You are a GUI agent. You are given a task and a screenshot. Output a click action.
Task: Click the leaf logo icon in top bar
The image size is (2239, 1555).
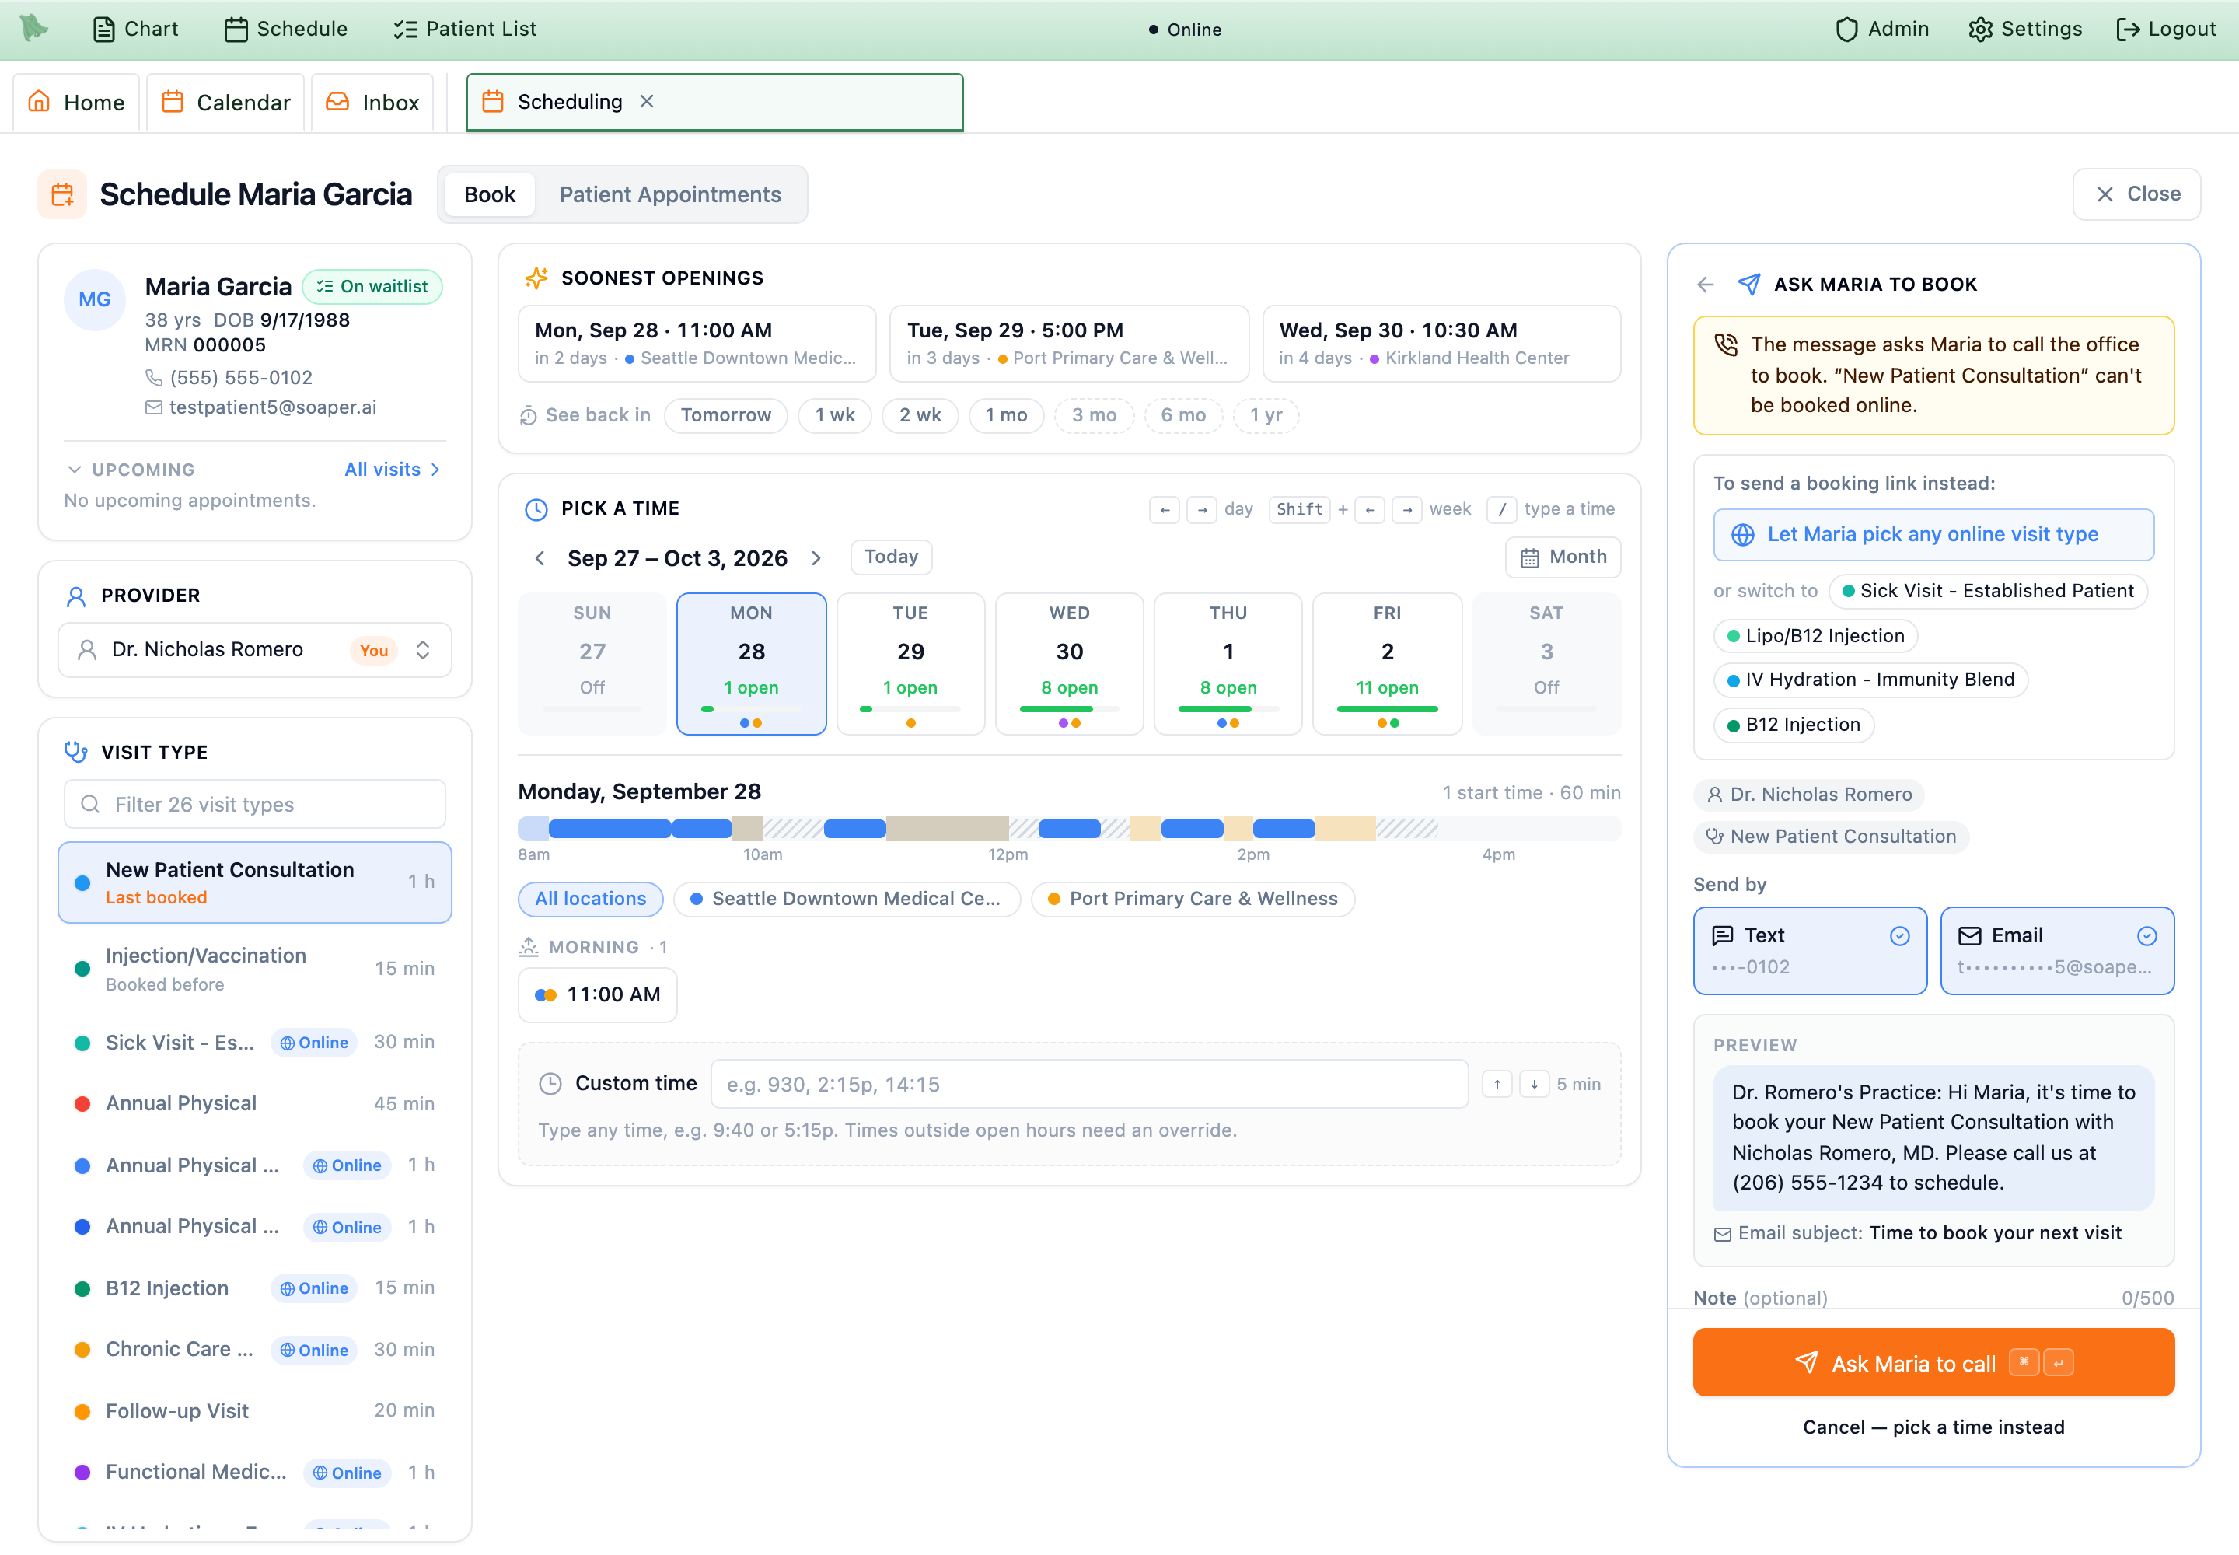coord(34,27)
